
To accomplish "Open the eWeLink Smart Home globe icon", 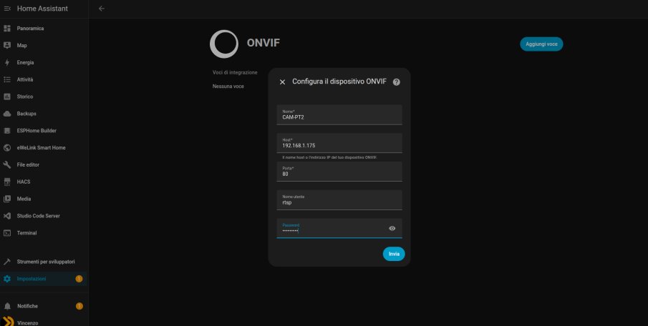I will [7, 148].
